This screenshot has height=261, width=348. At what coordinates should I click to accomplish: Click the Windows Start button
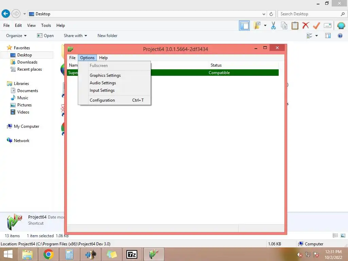[8, 254]
